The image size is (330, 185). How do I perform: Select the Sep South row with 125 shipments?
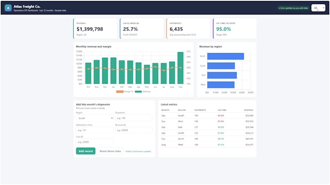(207, 133)
